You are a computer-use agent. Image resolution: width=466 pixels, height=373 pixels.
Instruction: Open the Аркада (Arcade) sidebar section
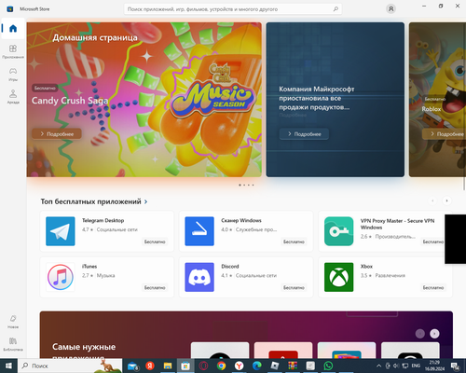[x=13, y=97]
